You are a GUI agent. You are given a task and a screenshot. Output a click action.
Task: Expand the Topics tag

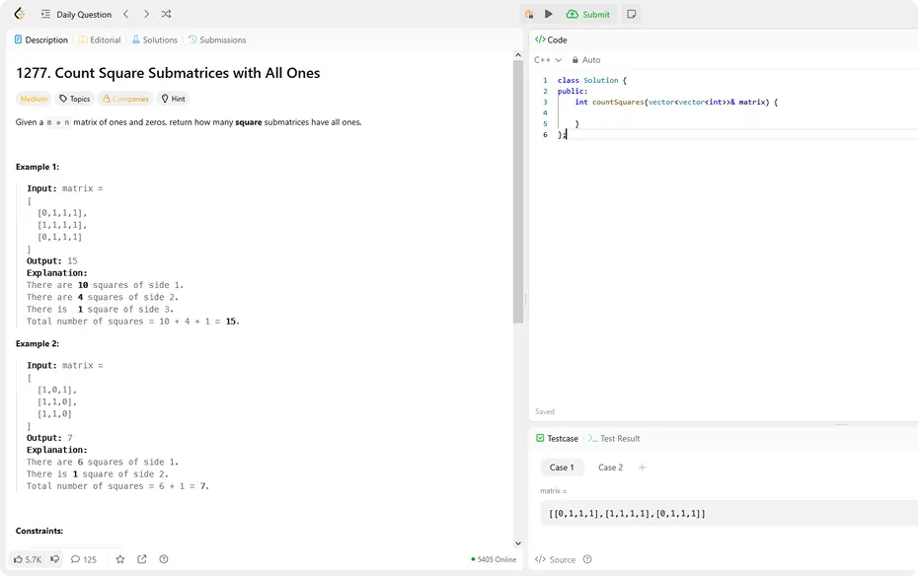tap(74, 99)
